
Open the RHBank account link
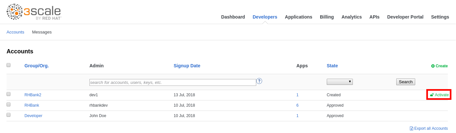(32, 105)
